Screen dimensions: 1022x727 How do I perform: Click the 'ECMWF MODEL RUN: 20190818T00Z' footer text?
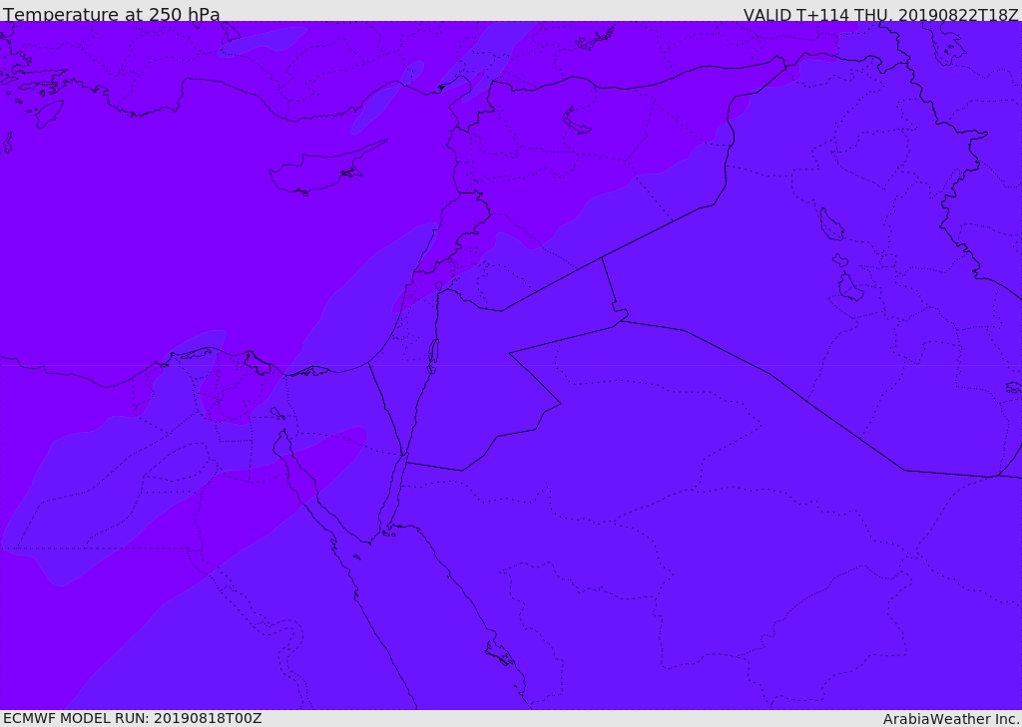(133, 719)
